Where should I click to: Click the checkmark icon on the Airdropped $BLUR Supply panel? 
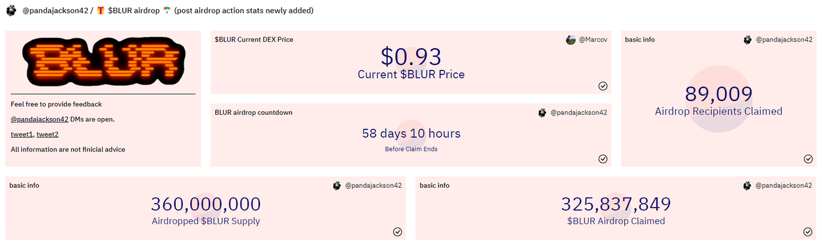pyautogui.click(x=398, y=232)
